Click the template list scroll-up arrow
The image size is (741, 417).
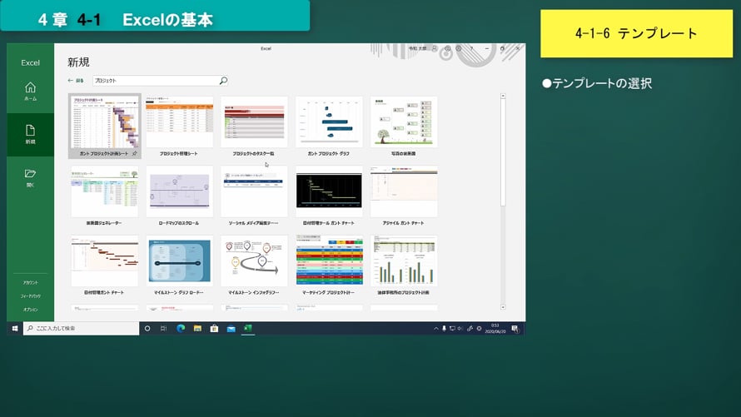click(503, 96)
